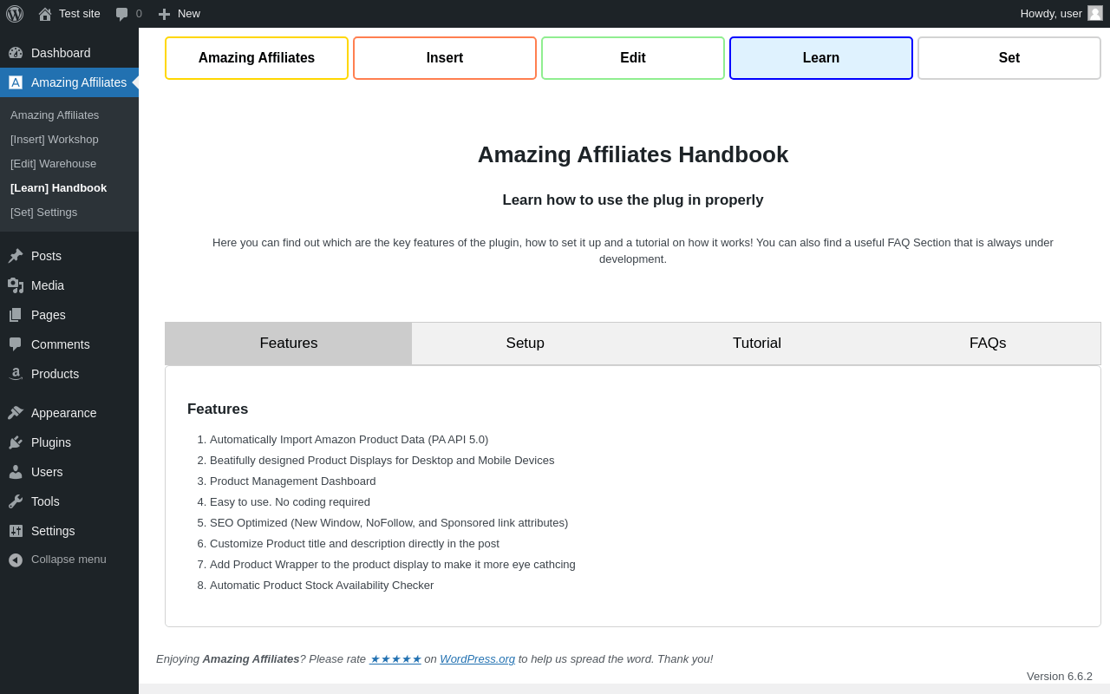1110x694 pixels.
Task: Click the plus New content icon
Action: [164, 14]
